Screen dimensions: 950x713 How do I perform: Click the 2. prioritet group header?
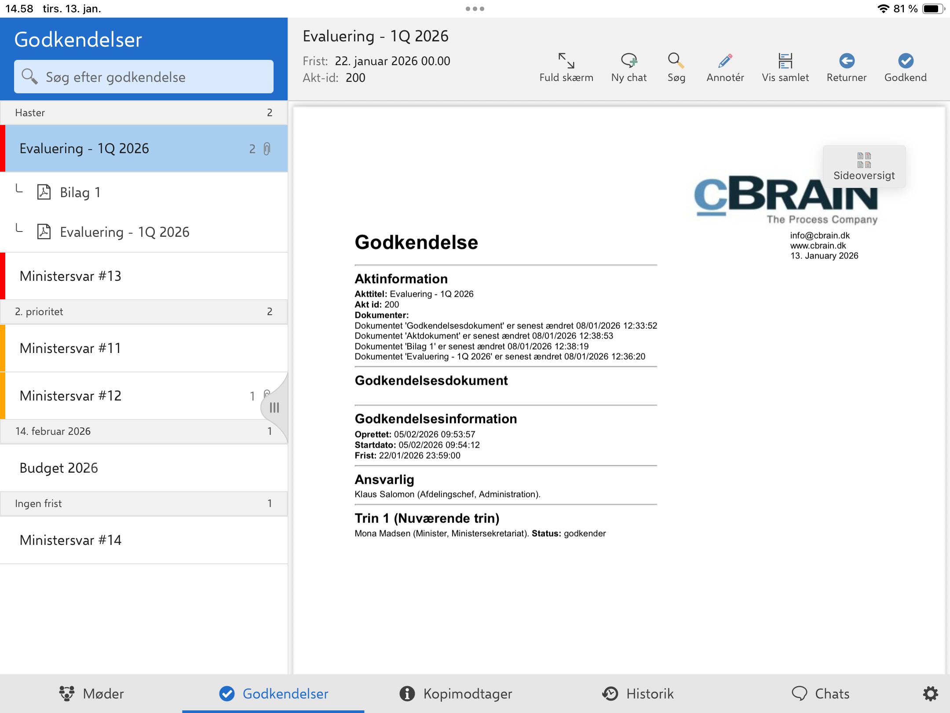point(144,312)
